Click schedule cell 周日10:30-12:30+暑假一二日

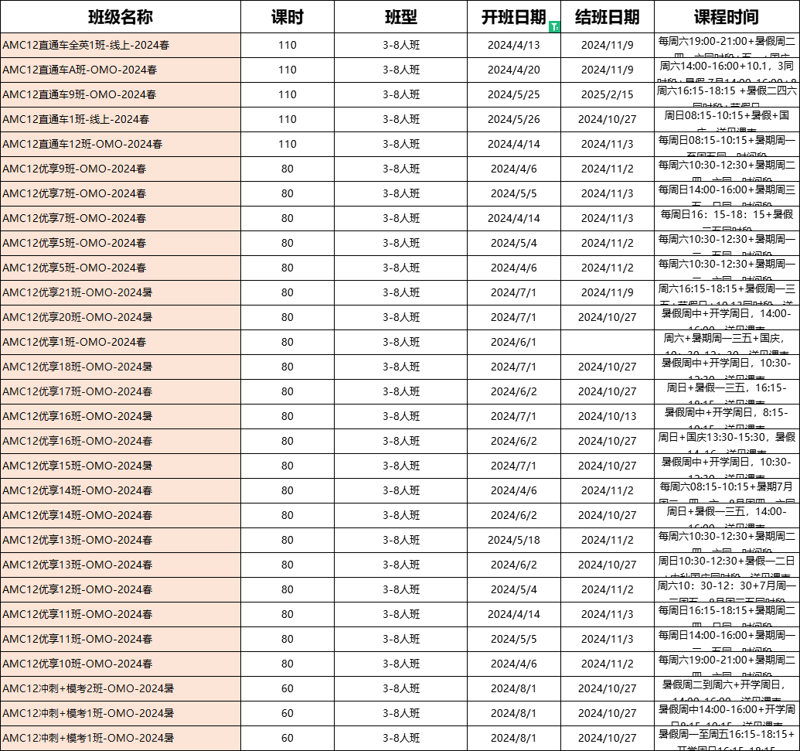click(x=727, y=565)
